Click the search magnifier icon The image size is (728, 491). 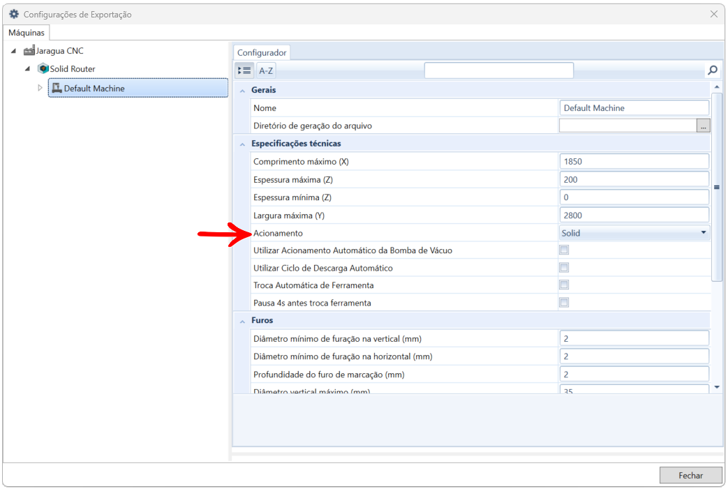[x=712, y=70]
